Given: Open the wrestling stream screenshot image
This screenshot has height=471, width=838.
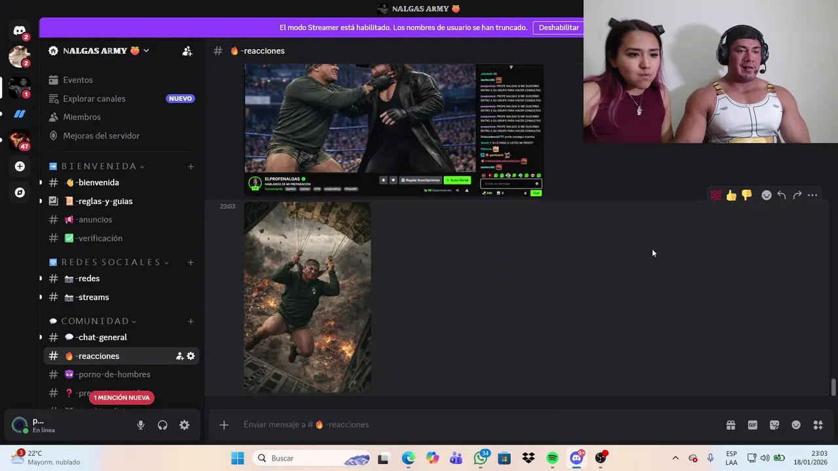Looking at the screenshot, I should 393,130.
